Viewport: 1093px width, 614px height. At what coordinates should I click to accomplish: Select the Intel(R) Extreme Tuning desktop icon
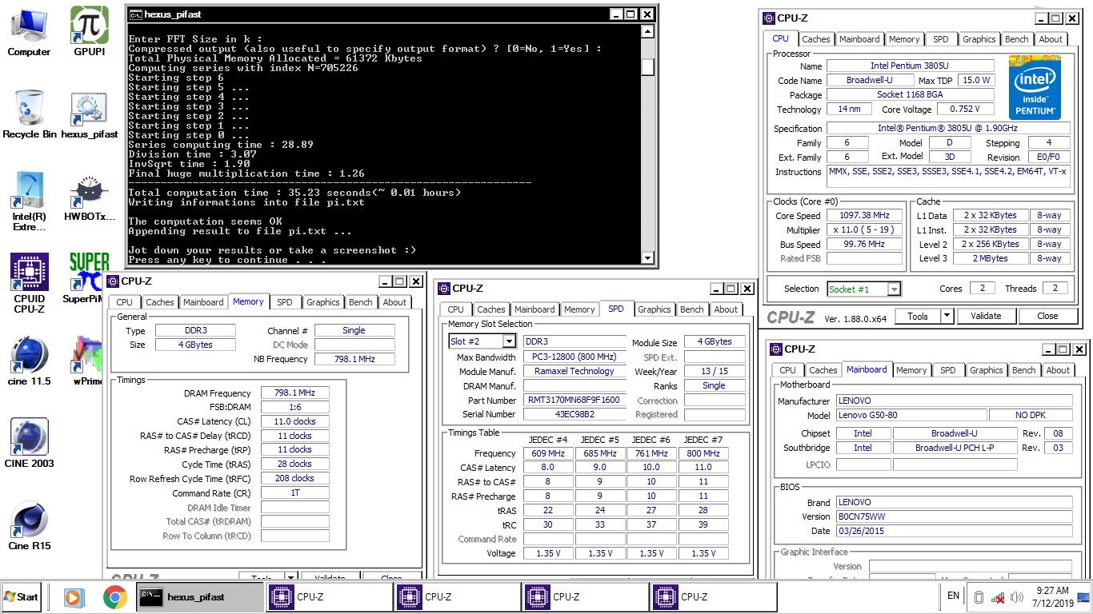click(x=29, y=201)
